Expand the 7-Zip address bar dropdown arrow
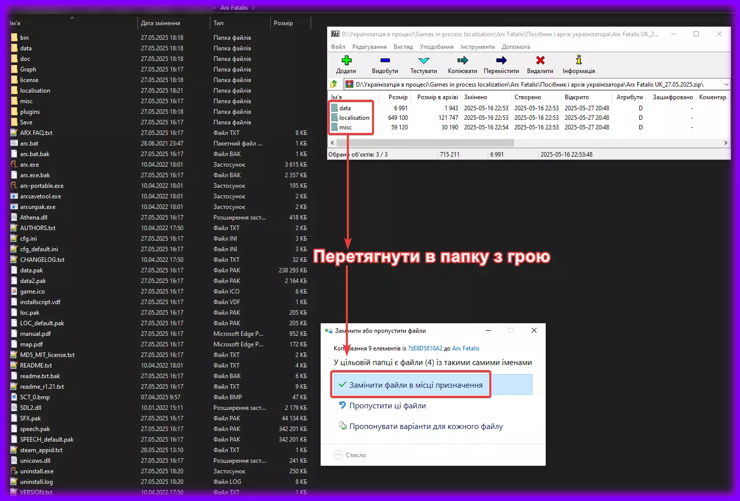This screenshot has height=501, width=740. tap(726, 85)
